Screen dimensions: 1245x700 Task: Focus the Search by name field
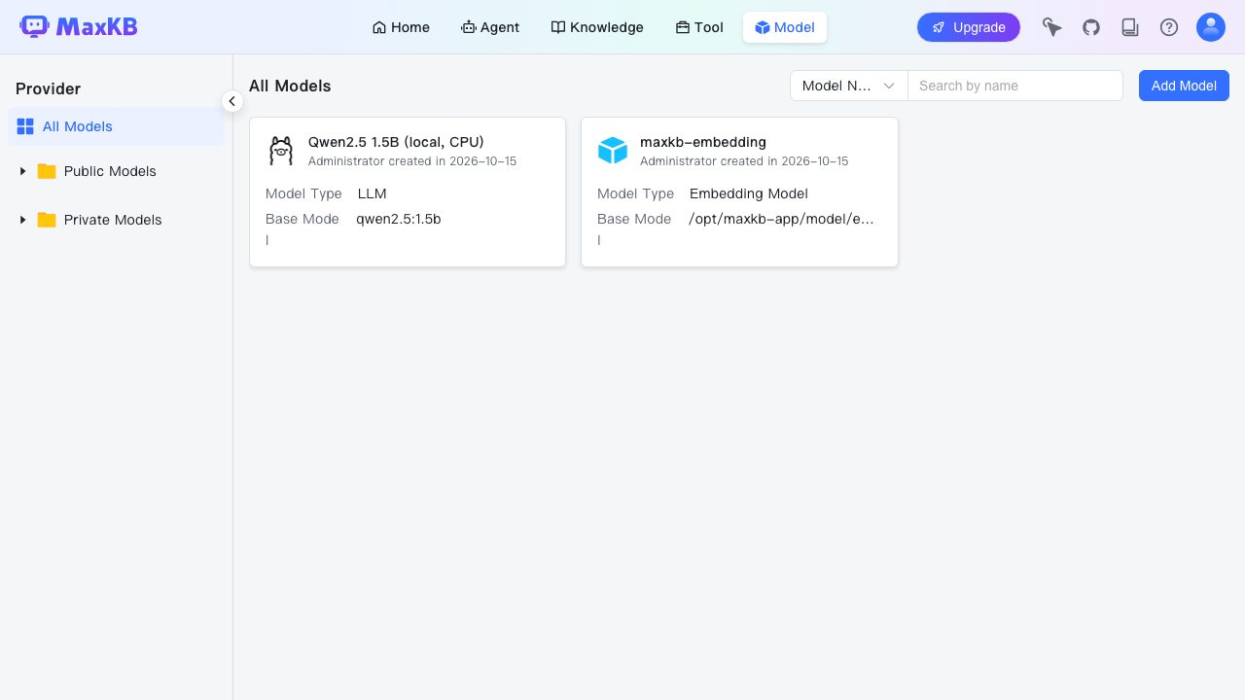pos(1015,86)
